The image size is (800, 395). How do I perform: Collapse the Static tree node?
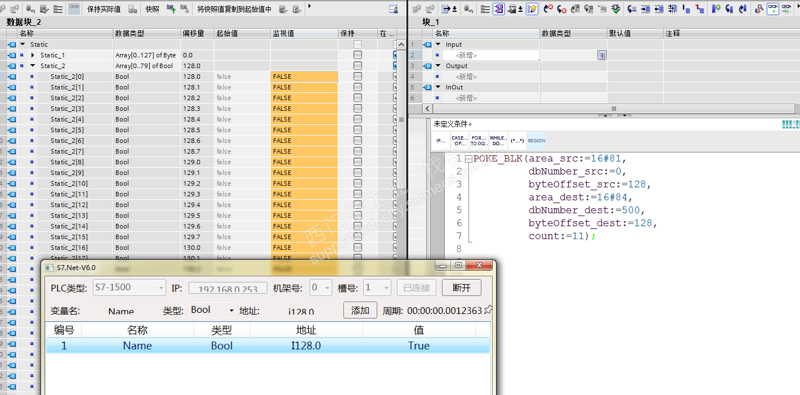23,44
